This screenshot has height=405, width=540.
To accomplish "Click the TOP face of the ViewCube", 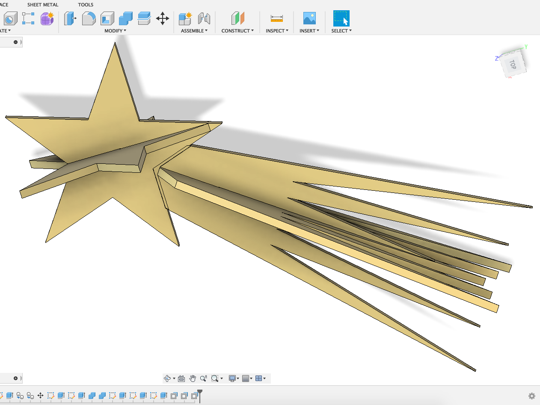I will click(513, 64).
